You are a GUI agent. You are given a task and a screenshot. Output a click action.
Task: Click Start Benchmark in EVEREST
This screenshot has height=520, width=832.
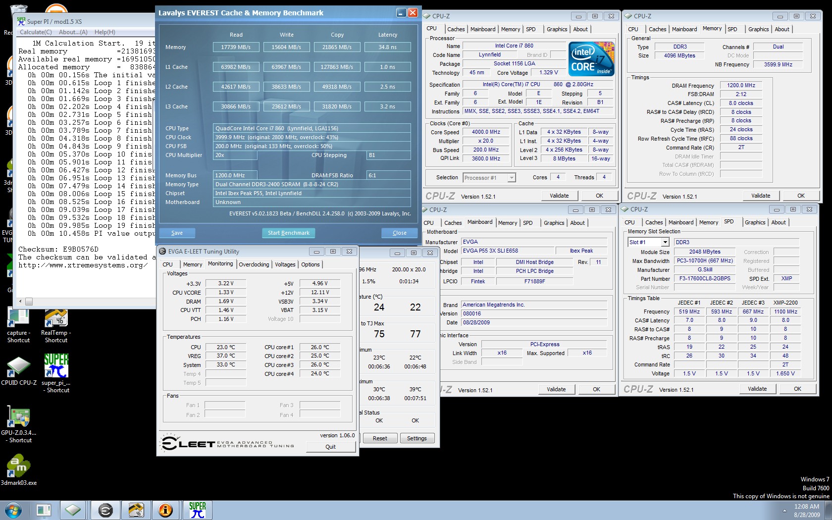pos(289,233)
